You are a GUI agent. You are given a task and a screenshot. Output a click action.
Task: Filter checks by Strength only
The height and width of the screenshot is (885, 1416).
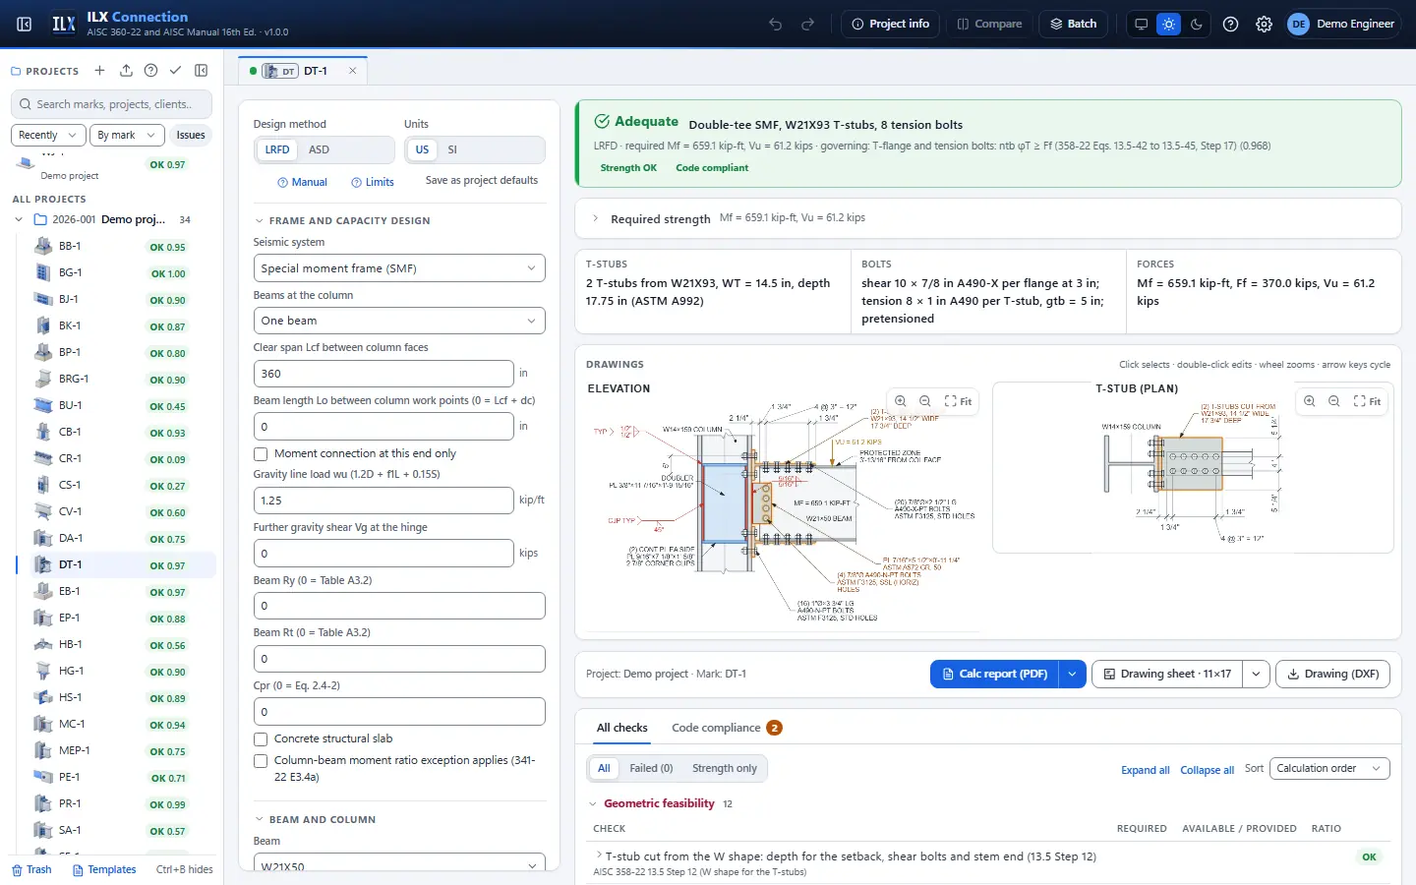[725, 769]
